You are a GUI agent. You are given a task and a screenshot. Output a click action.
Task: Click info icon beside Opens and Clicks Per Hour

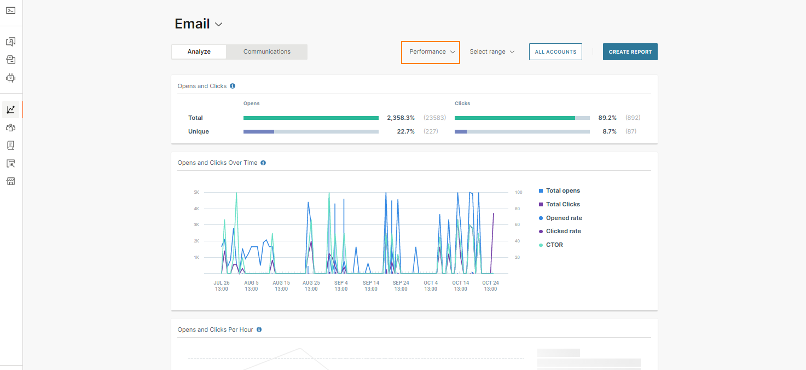tap(259, 329)
